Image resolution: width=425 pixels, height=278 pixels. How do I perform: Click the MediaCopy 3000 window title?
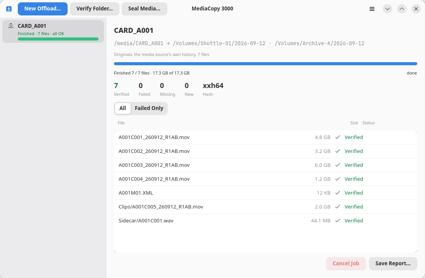[212, 8]
